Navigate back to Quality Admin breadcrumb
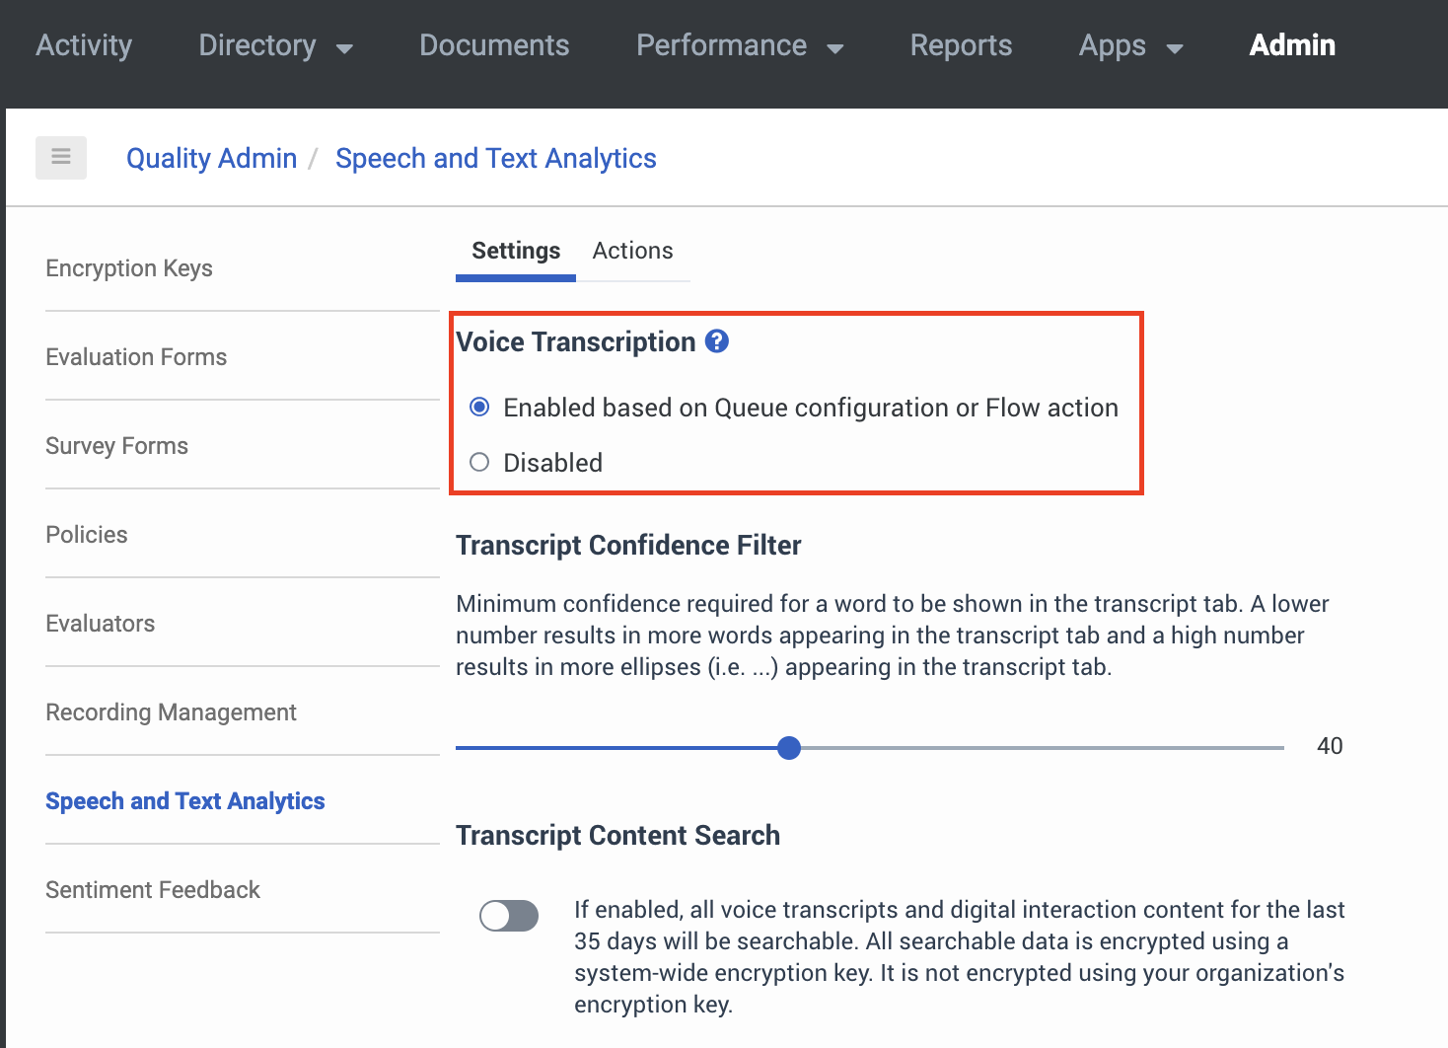 (x=211, y=158)
